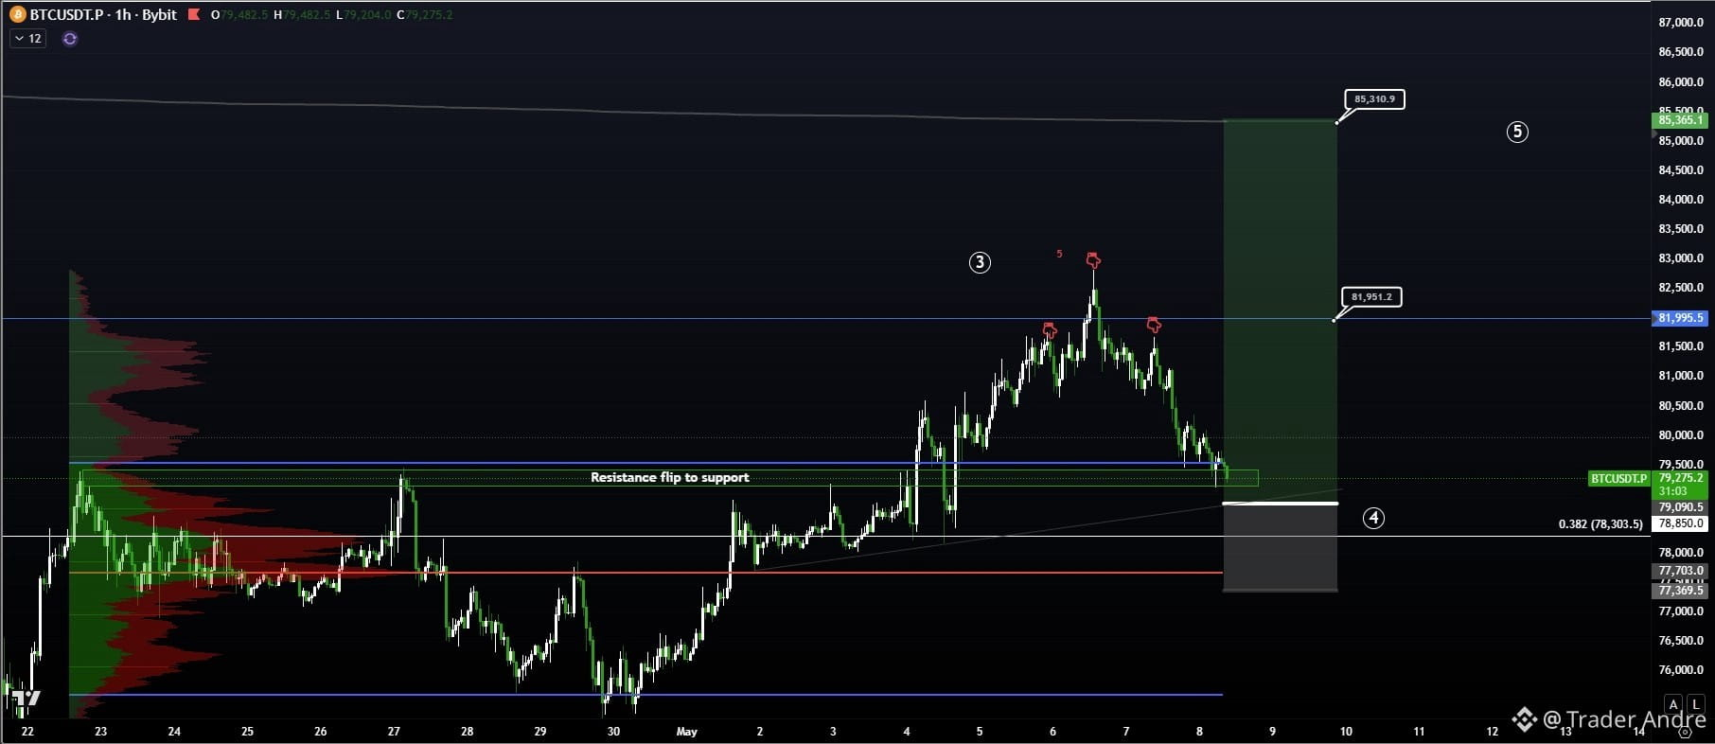Viewport: 1715px width, 744px height.
Task: Click the 84,000.0 price axis label
Action: pos(1681,200)
